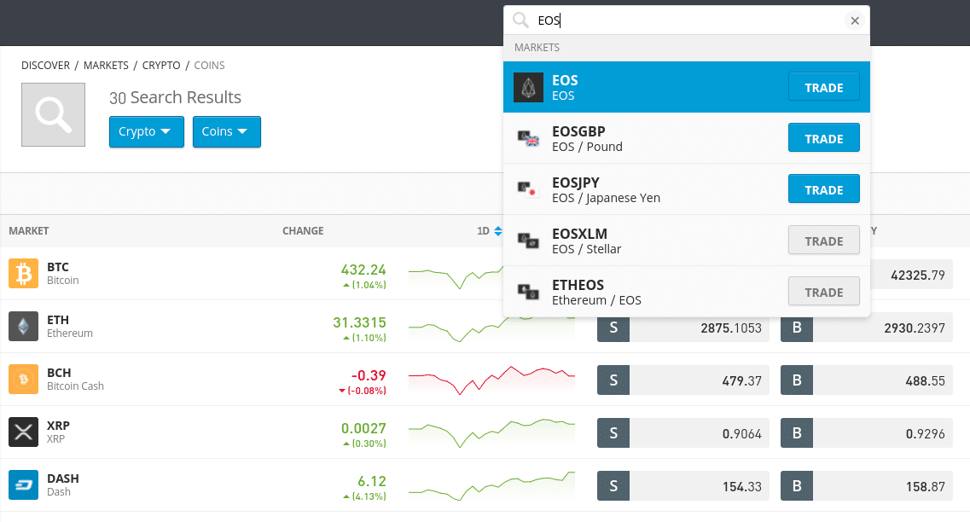Click the DASH change value 6.12
This screenshot has height=522, width=970.
pyautogui.click(x=372, y=481)
